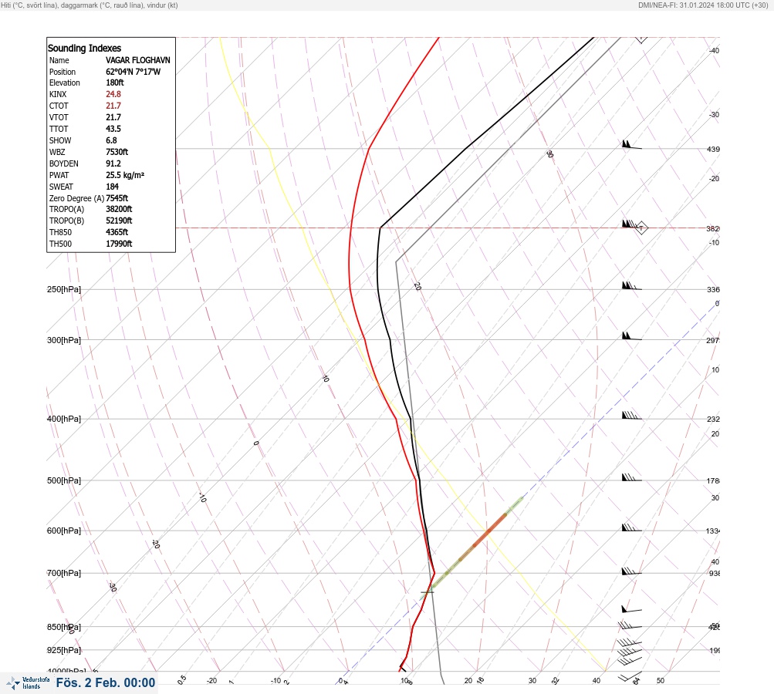Viewport: 774px width, 694px height.
Task: Click the SWEAT value '184'
Action: [x=112, y=187]
